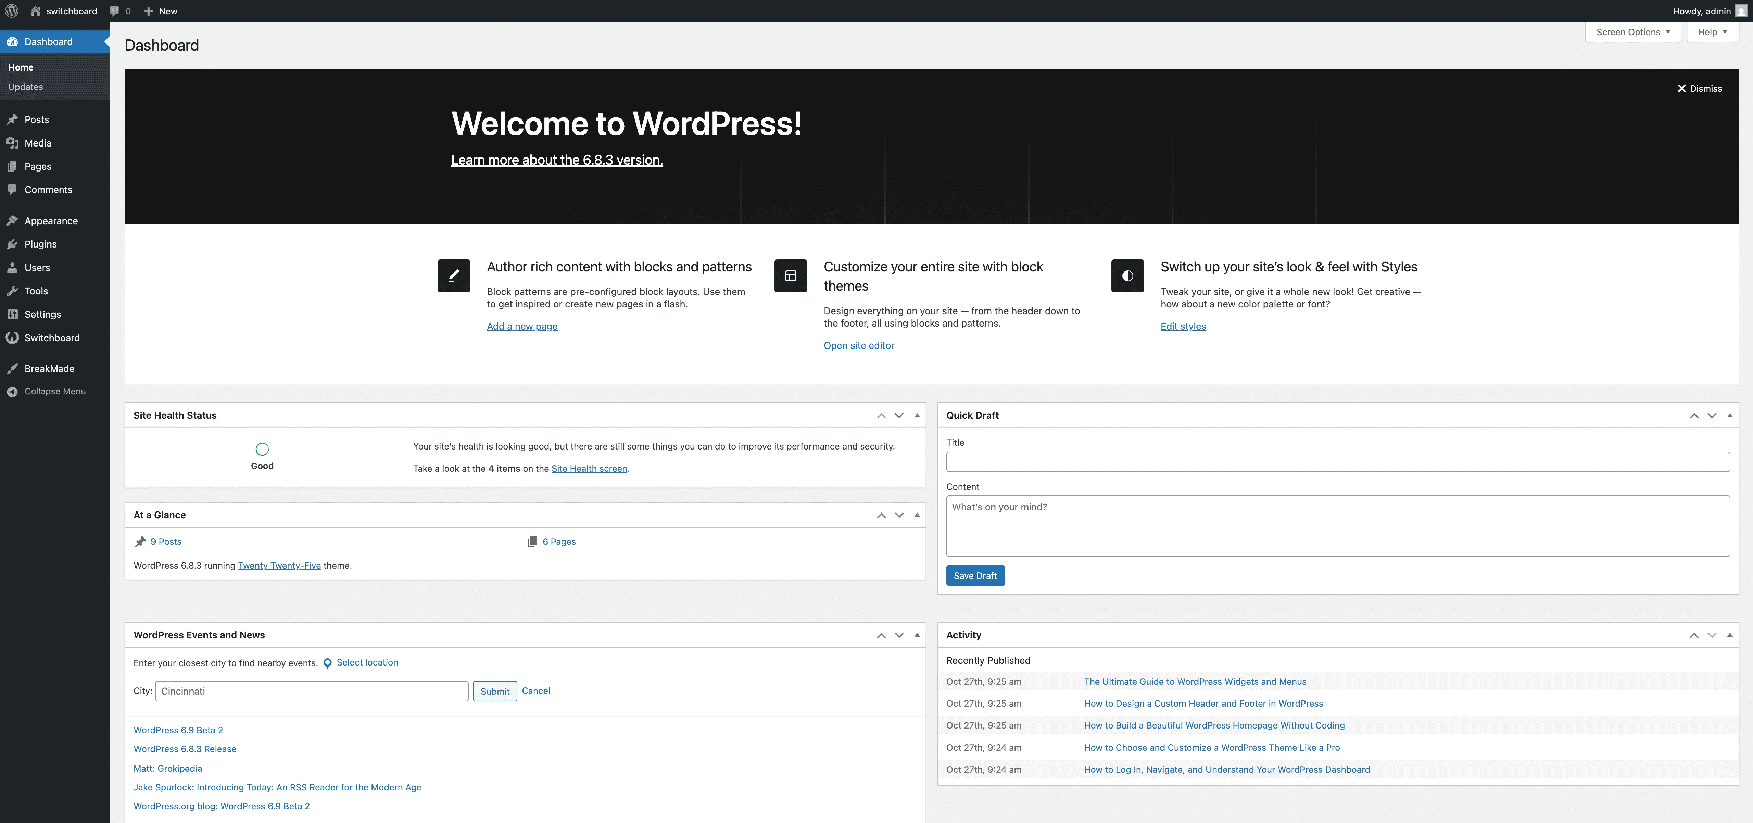Screen dimensions: 1753x823
Task: Click the Switchboard sidebar icon
Action: point(13,337)
